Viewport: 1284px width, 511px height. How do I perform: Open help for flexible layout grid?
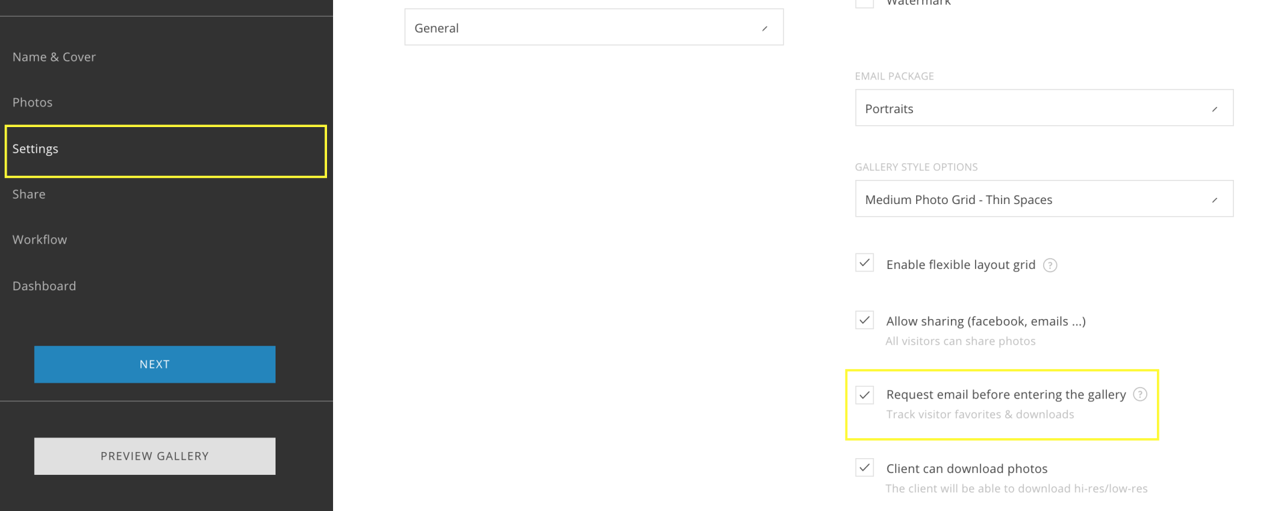1050,266
